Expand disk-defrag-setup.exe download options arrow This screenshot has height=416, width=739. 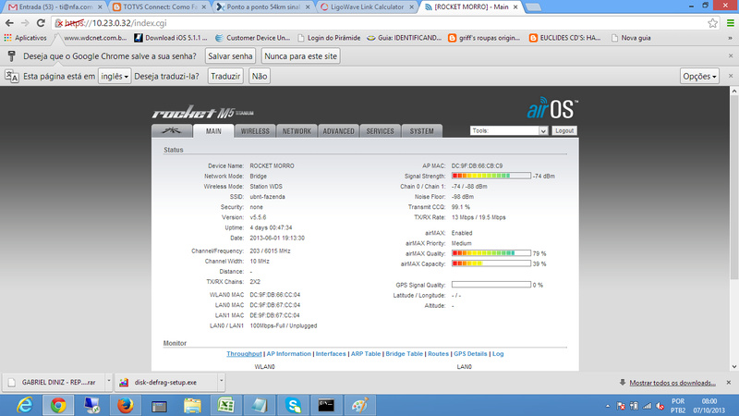[x=221, y=380]
